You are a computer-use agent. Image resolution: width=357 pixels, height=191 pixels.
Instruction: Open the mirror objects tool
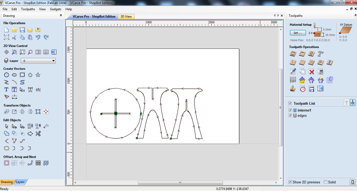pyautogui.click(x=30, y=112)
